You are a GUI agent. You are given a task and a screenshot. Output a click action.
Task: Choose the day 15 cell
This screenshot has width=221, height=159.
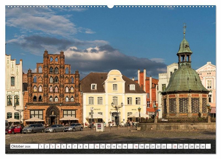119,146
